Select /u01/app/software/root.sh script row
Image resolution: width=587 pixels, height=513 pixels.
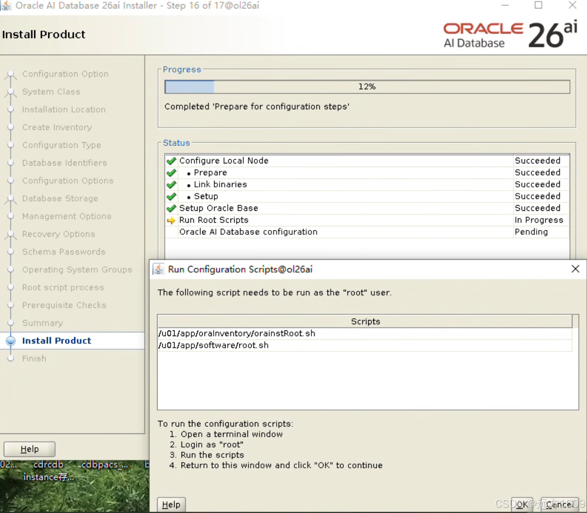click(x=365, y=345)
